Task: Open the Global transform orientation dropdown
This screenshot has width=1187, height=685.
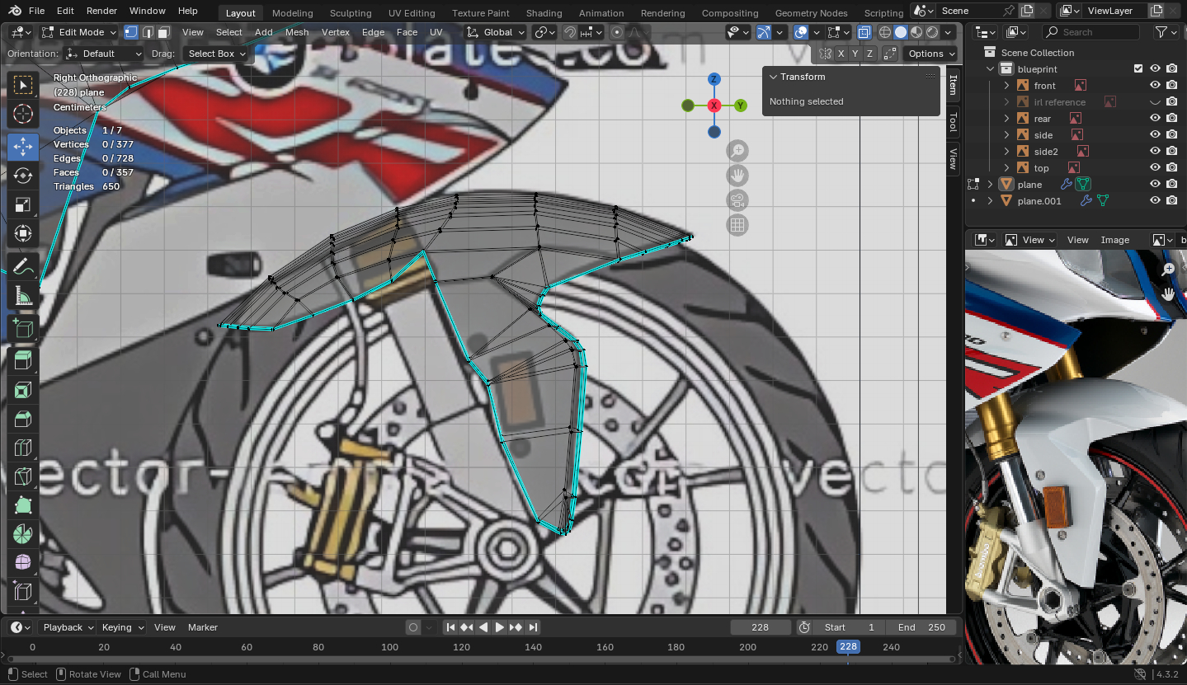Action: pyautogui.click(x=495, y=32)
